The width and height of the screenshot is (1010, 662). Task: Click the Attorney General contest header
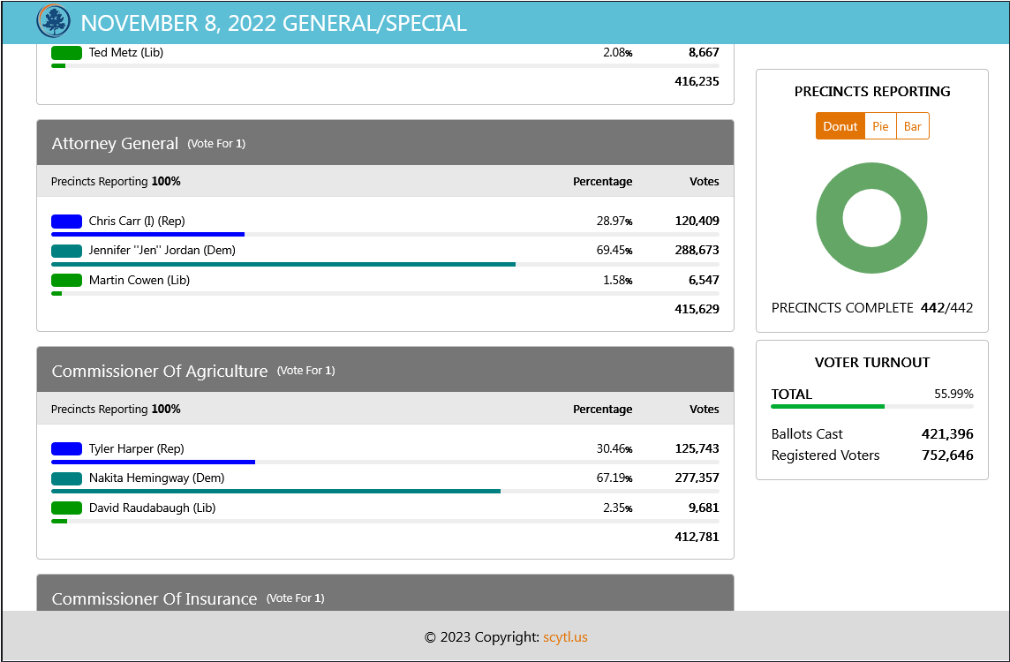coord(385,143)
